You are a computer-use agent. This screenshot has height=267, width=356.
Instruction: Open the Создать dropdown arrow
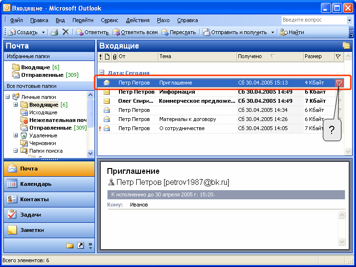[43, 33]
